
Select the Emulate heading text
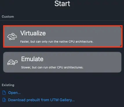(x=32, y=59)
